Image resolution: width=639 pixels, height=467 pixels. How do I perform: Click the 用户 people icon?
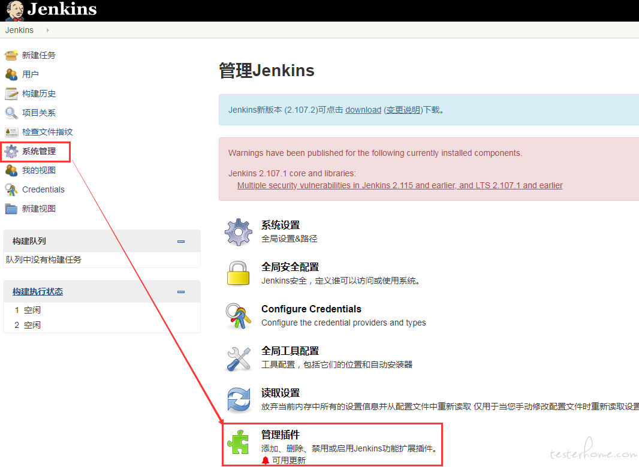click(x=11, y=74)
